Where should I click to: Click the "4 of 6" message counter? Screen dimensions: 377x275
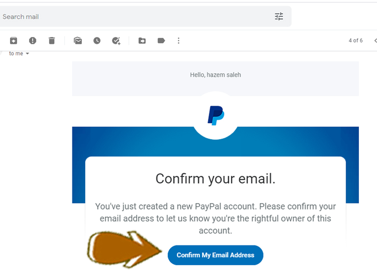tap(355, 40)
